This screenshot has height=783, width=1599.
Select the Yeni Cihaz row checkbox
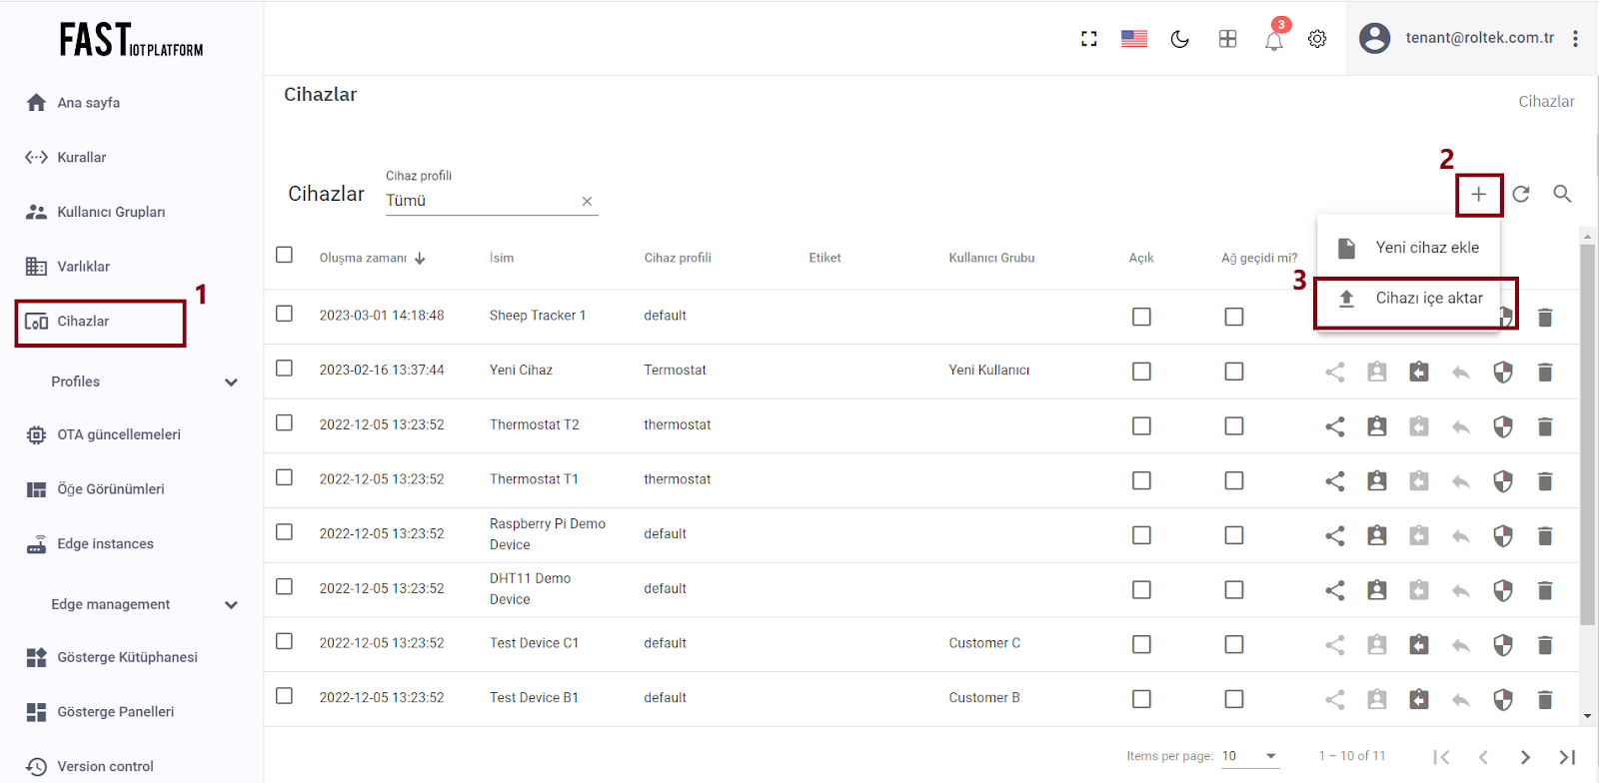[x=285, y=369]
